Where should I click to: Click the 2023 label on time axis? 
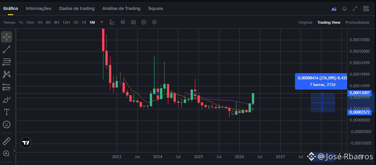[117, 157]
